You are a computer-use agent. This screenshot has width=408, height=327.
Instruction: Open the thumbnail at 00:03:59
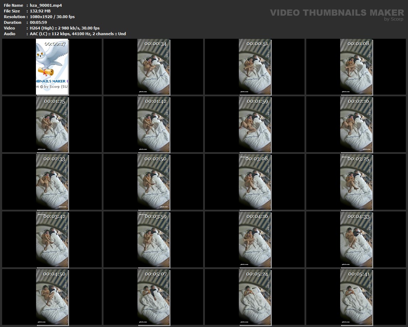pyautogui.click(x=154, y=239)
